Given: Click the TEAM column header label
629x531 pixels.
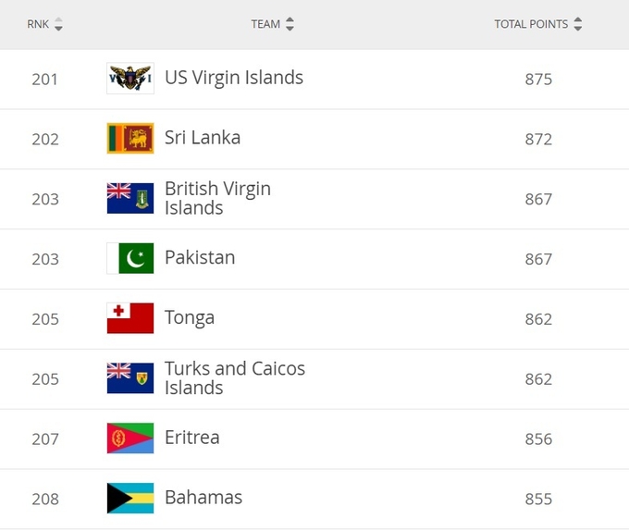Looking at the screenshot, I should pos(265,24).
